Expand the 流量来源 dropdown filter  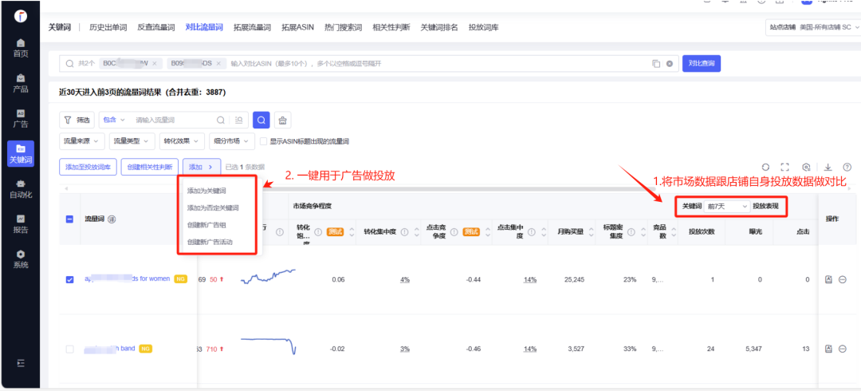point(82,141)
